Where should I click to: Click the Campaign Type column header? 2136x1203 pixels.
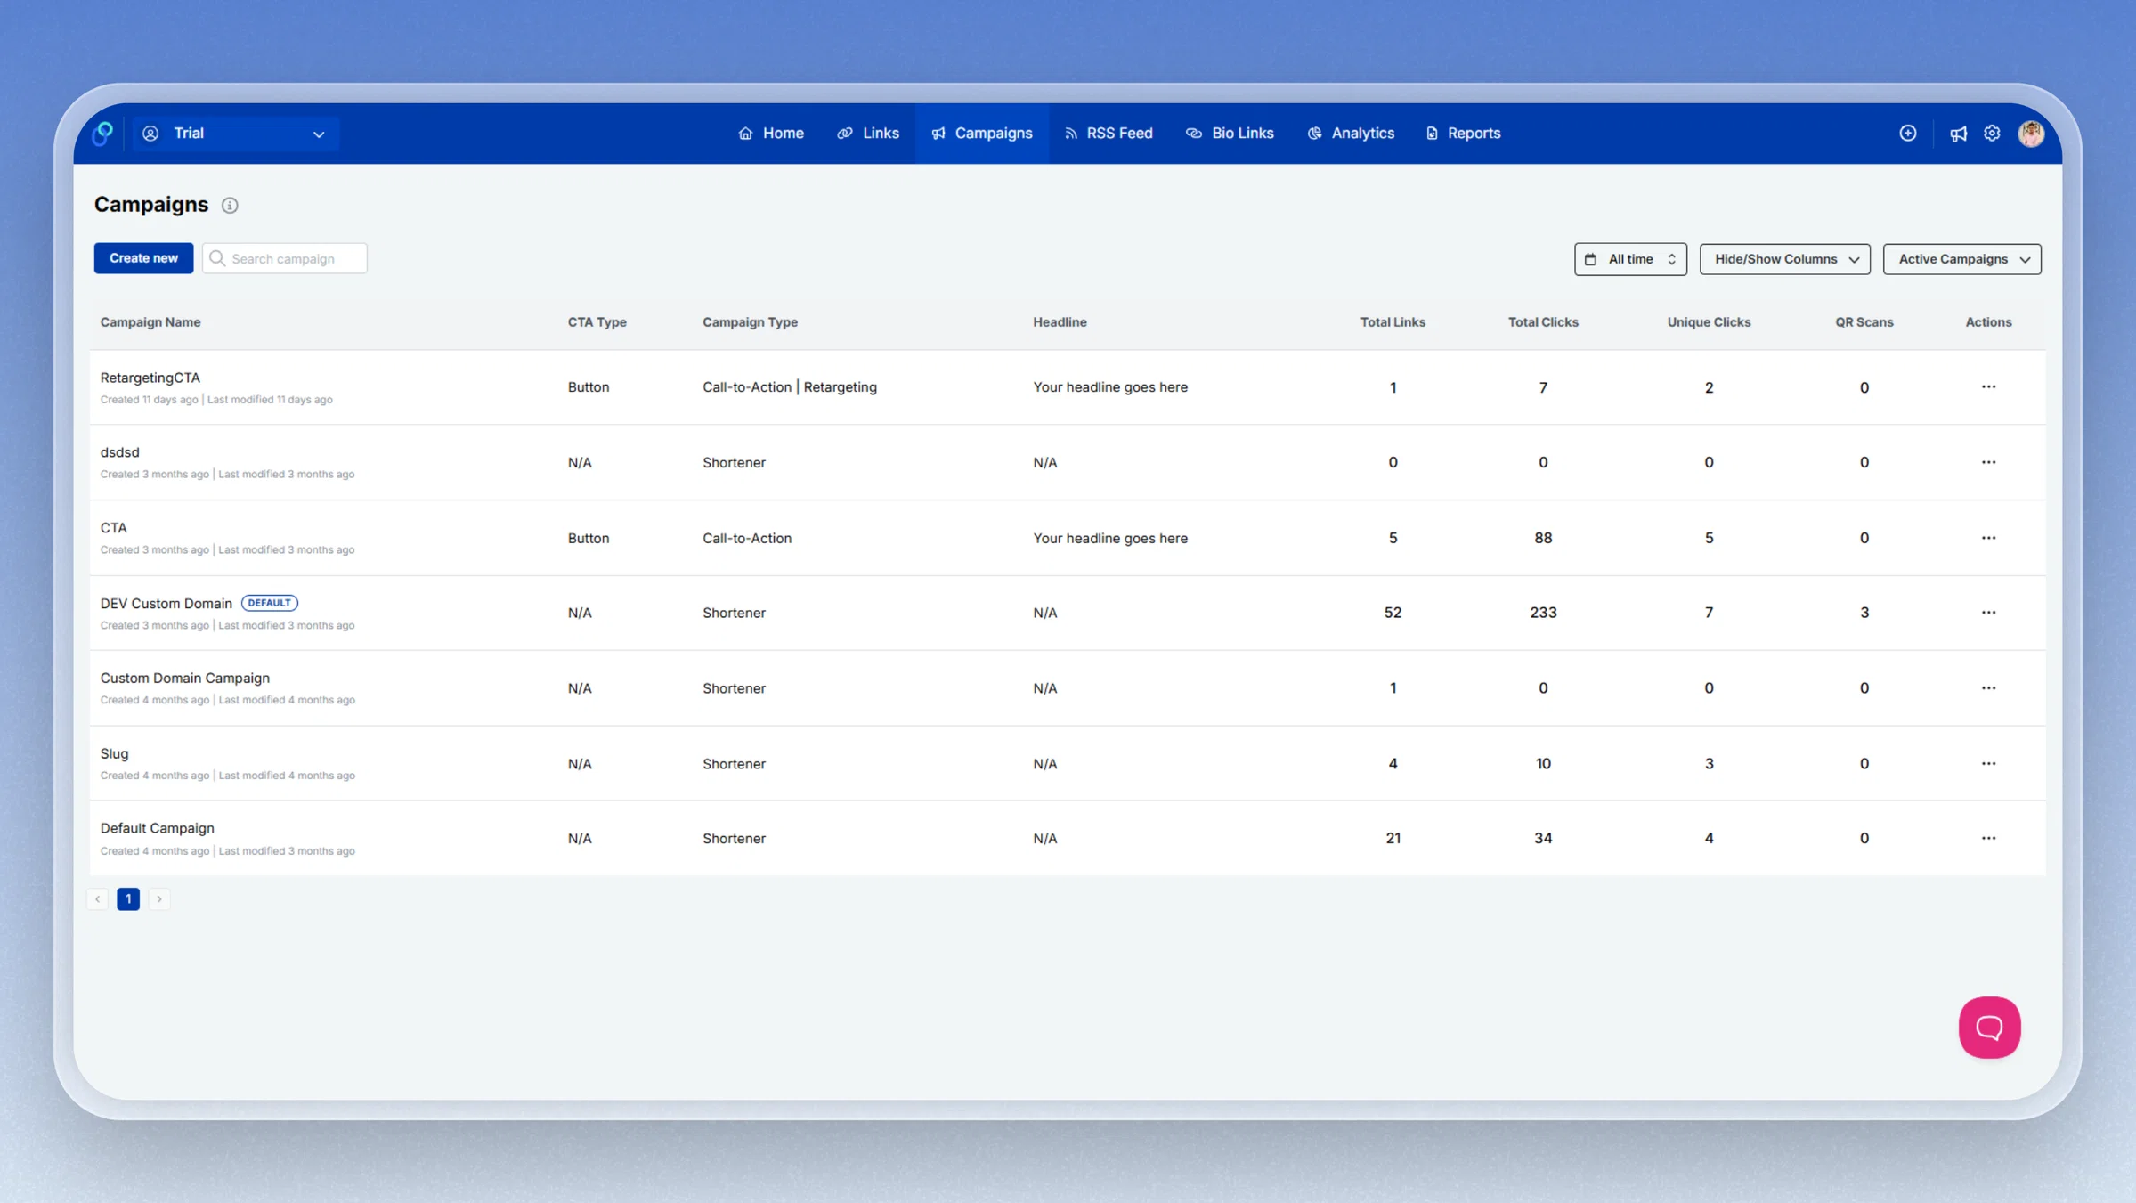[x=751, y=322]
